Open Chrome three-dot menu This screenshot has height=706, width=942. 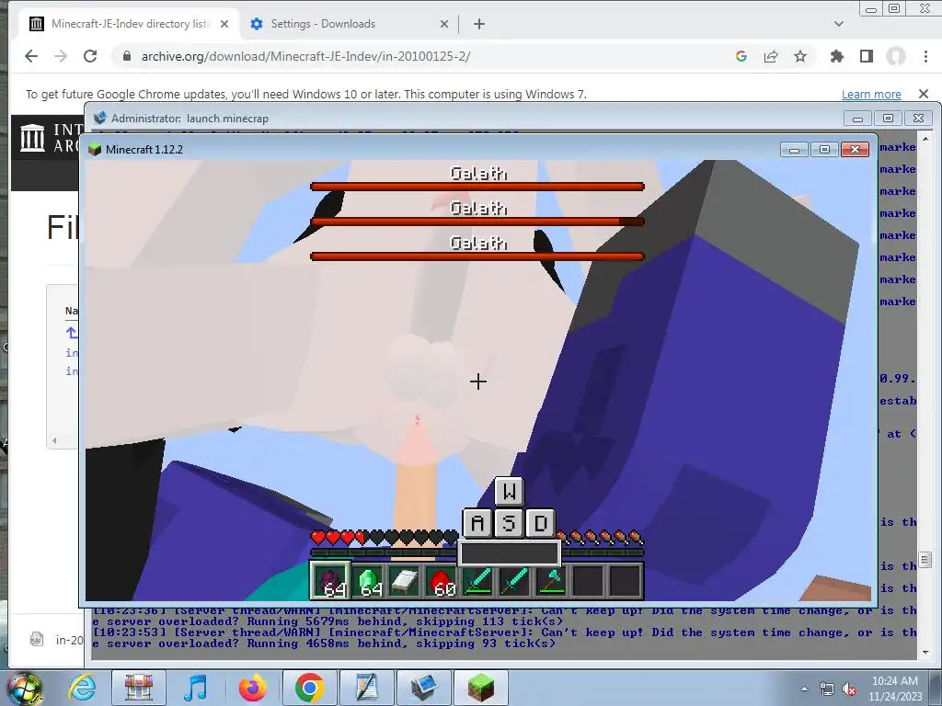coord(925,56)
